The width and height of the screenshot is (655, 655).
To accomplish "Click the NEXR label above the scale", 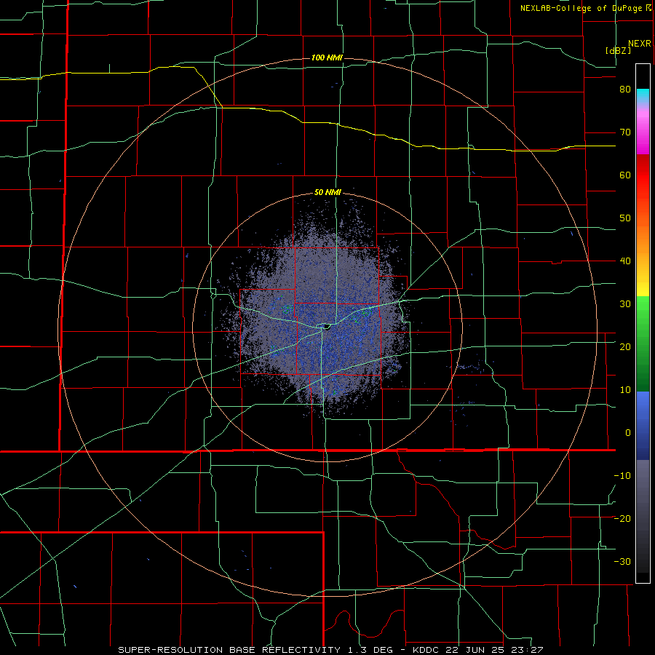I will click(x=639, y=44).
